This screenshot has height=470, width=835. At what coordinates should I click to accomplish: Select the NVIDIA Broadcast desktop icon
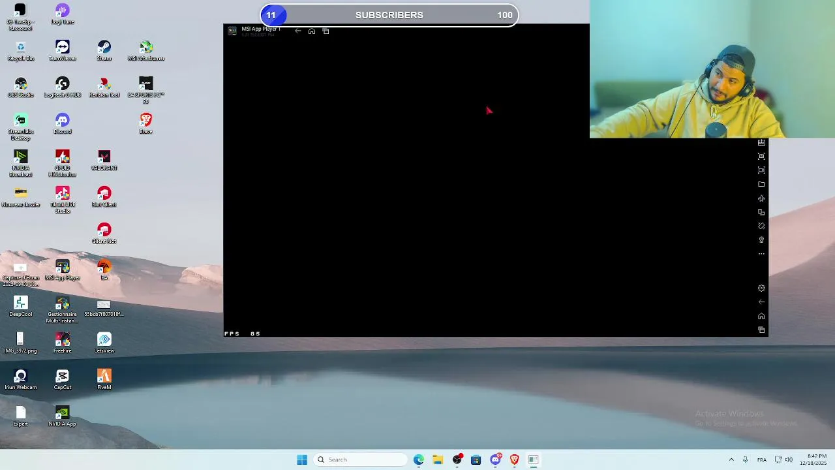(21, 163)
